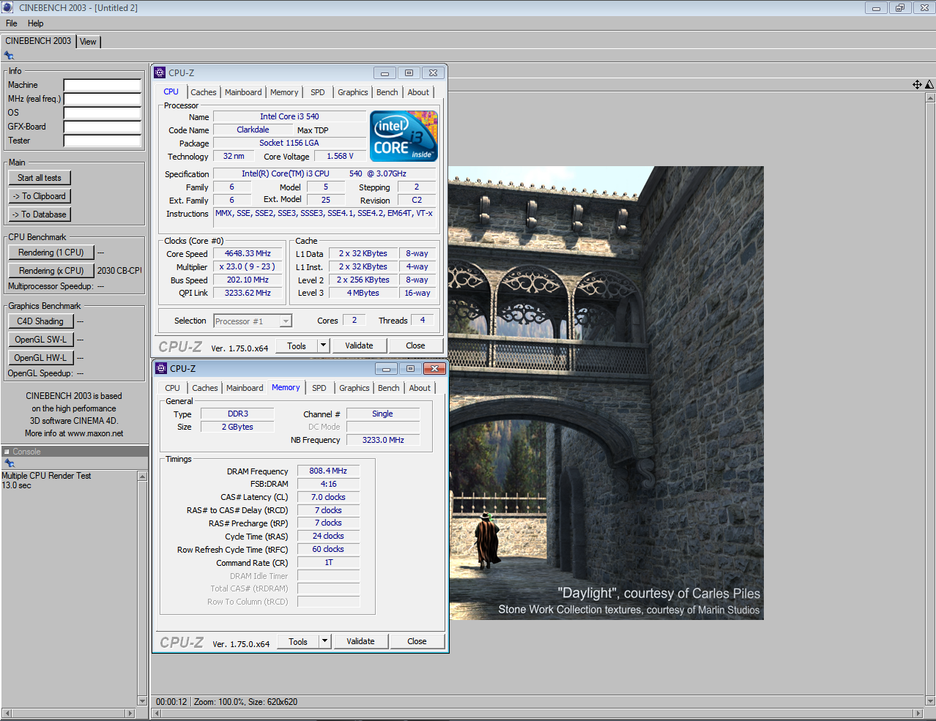936x721 pixels.
Task: Open the Caches tab in the upper CPU-Z window
Action: pos(203,92)
